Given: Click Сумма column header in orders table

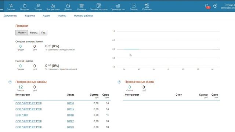Looking at the screenshot, I should [94, 95].
